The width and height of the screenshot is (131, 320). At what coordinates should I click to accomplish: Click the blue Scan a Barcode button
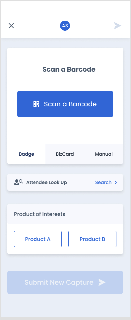[65, 104]
